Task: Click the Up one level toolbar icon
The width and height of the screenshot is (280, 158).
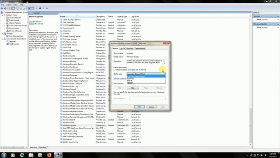Action: (10, 8)
